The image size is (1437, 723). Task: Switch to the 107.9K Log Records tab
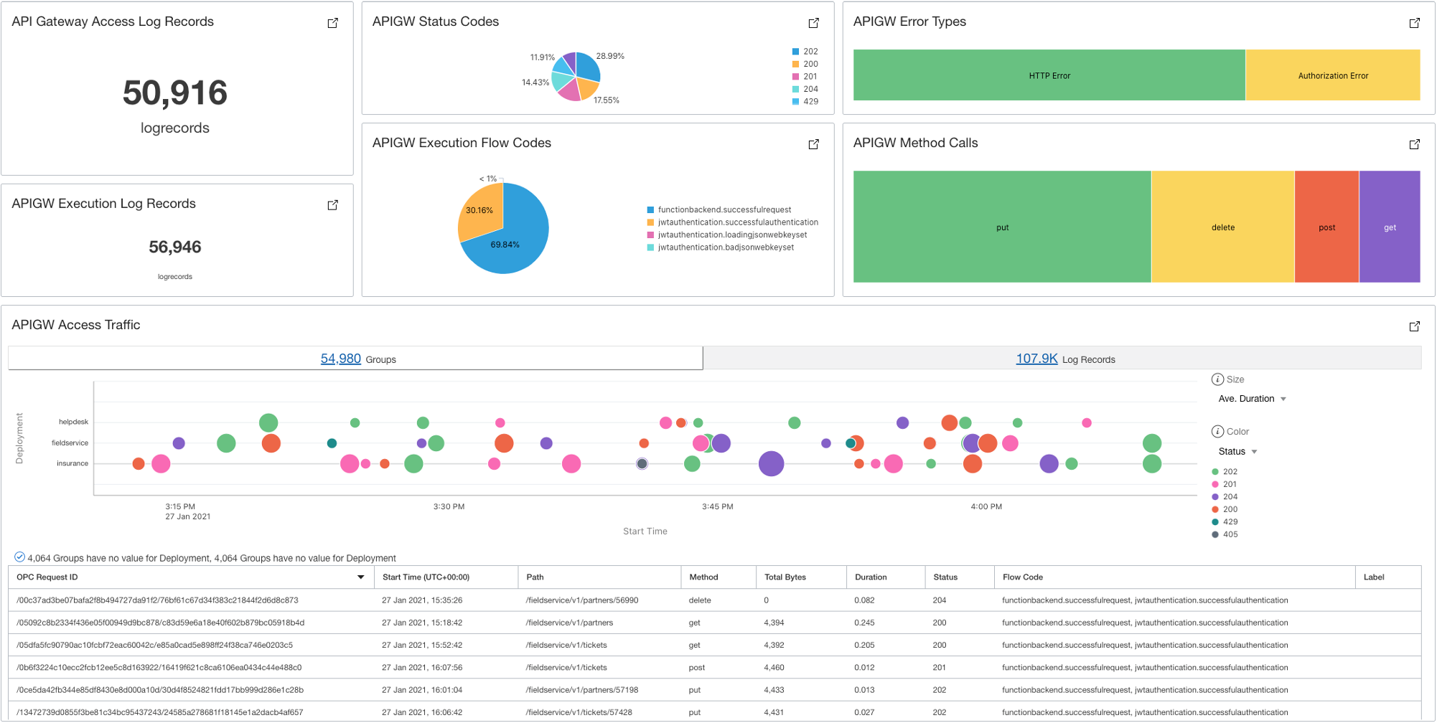coord(1036,358)
